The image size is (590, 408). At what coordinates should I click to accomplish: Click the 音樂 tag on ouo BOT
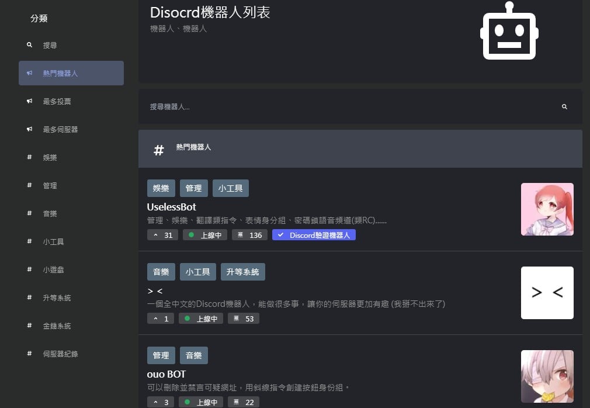pyautogui.click(x=194, y=355)
